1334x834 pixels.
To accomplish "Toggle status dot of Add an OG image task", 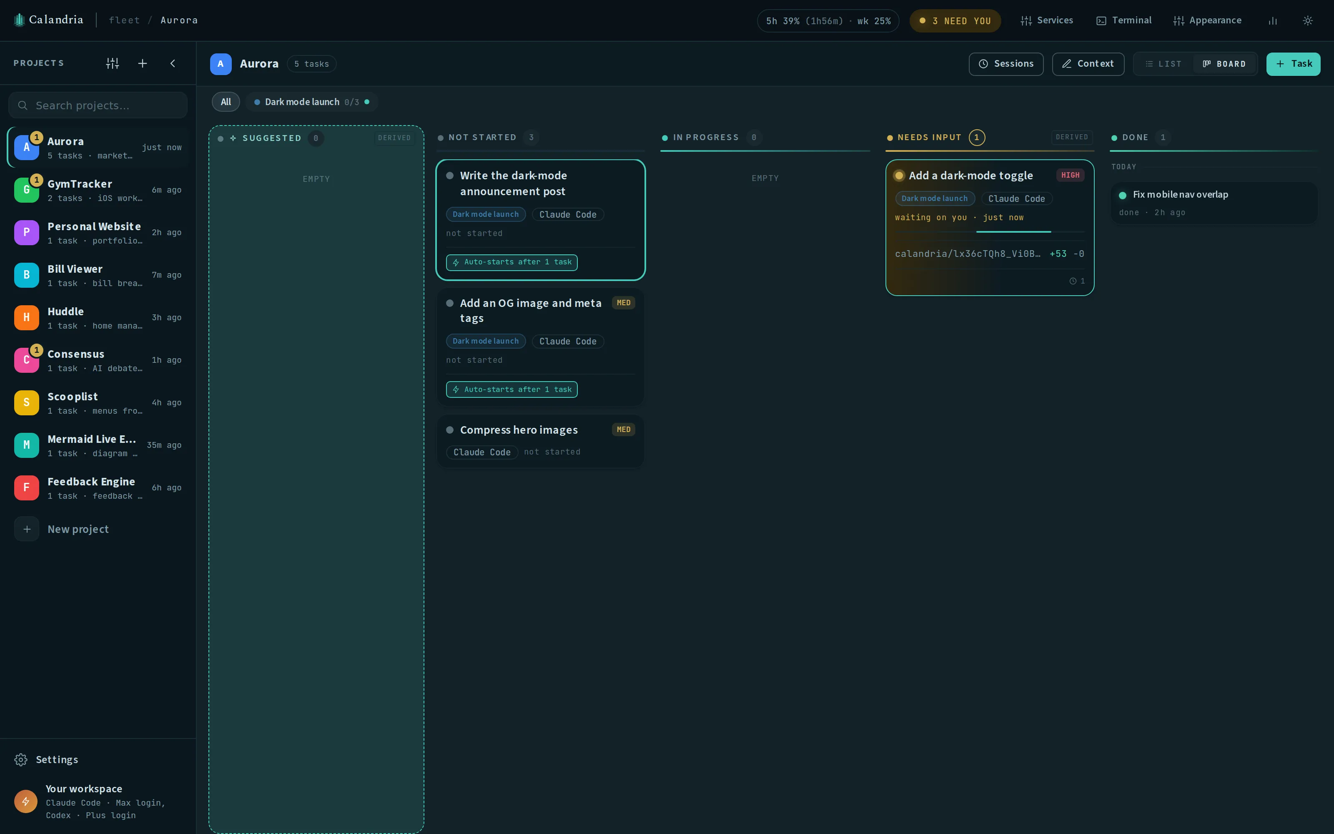I will coord(450,304).
